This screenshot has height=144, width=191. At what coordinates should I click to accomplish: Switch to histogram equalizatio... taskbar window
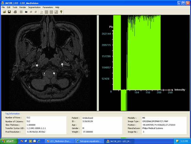click(89, 141)
